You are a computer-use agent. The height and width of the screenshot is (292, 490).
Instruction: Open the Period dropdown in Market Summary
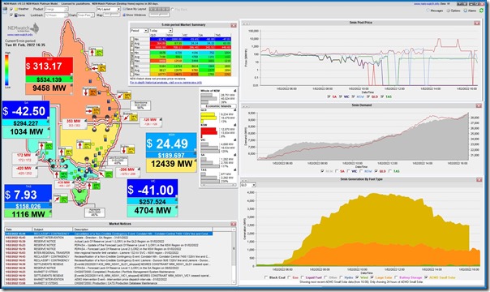139,31
